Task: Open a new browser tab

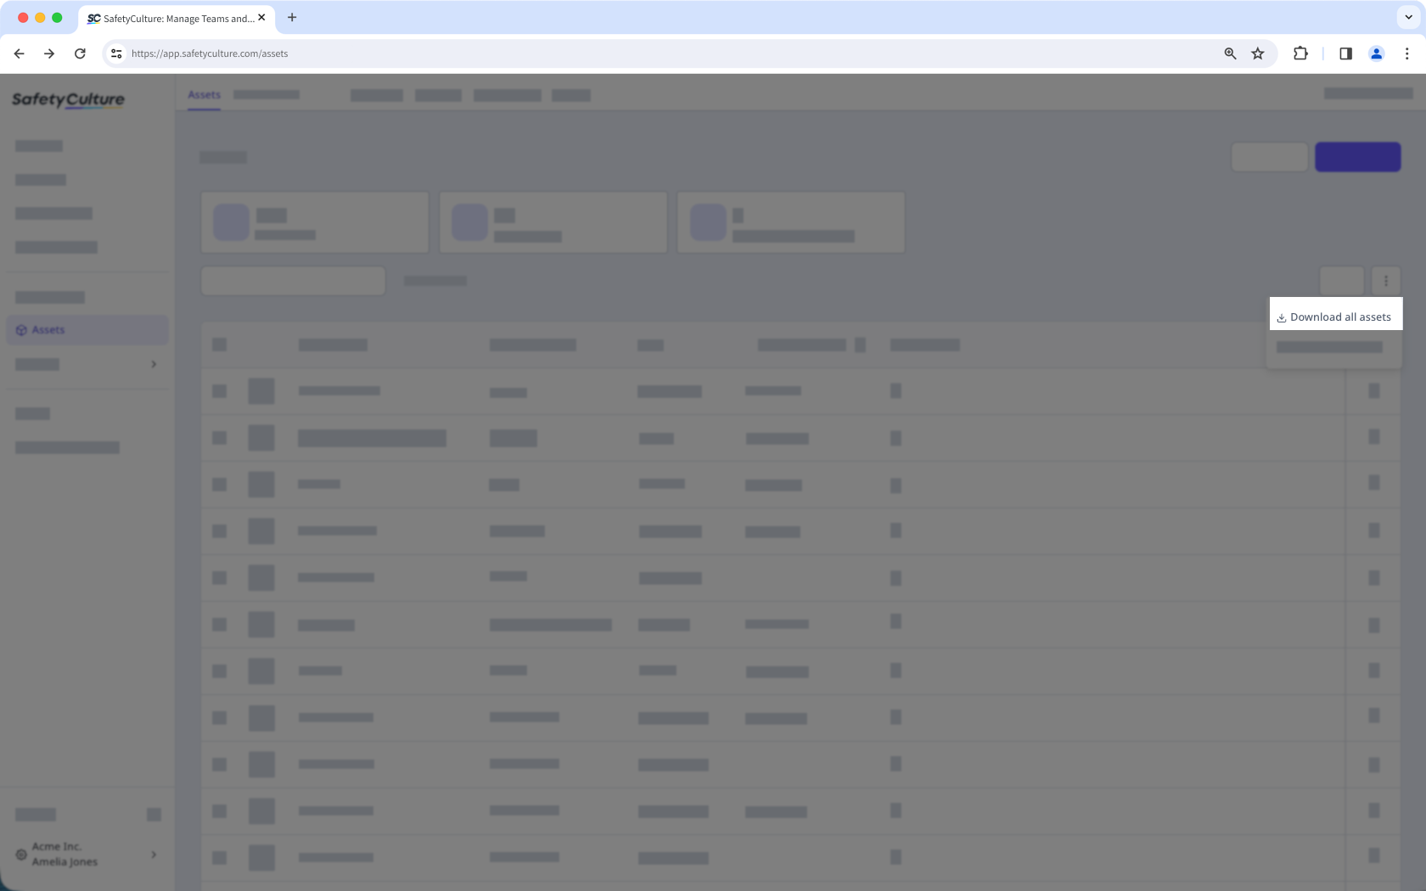Action: point(292,18)
